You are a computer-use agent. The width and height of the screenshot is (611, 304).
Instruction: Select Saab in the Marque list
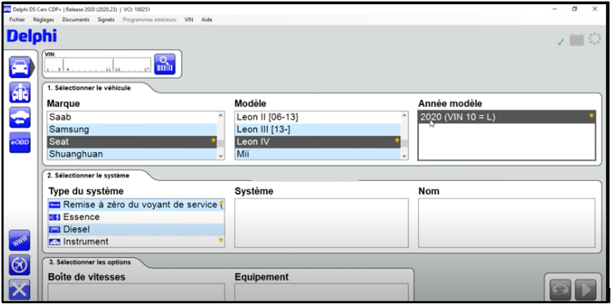132,117
